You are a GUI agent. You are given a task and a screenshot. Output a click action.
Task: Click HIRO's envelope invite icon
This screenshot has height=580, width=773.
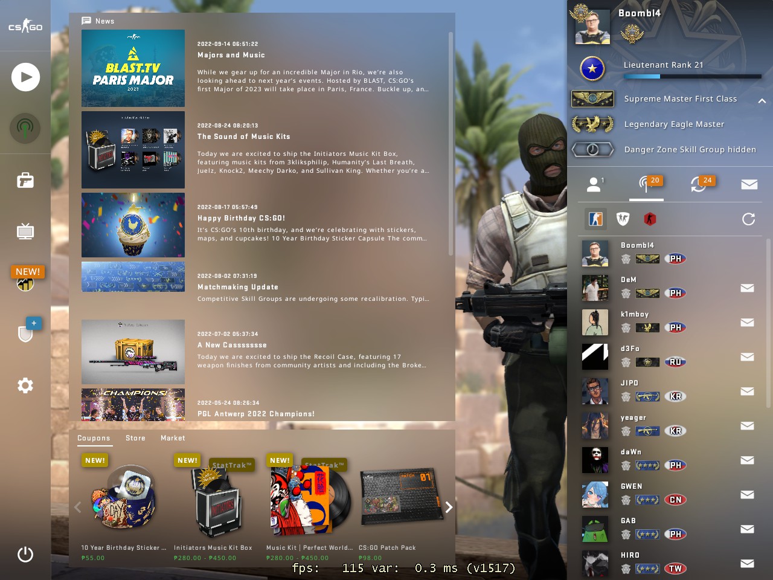pos(747,564)
